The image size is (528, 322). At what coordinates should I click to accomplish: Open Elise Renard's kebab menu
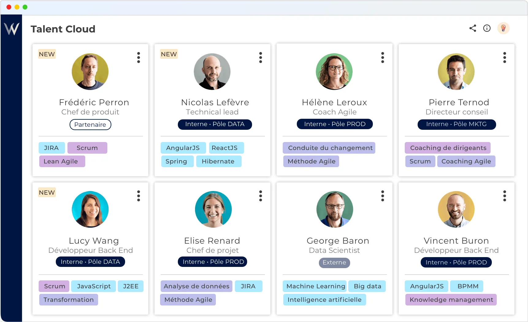[x=261, y=196]
